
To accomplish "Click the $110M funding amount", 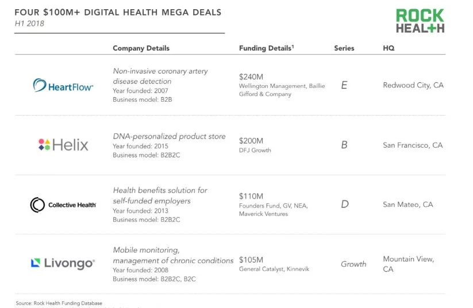I will 251,195.
